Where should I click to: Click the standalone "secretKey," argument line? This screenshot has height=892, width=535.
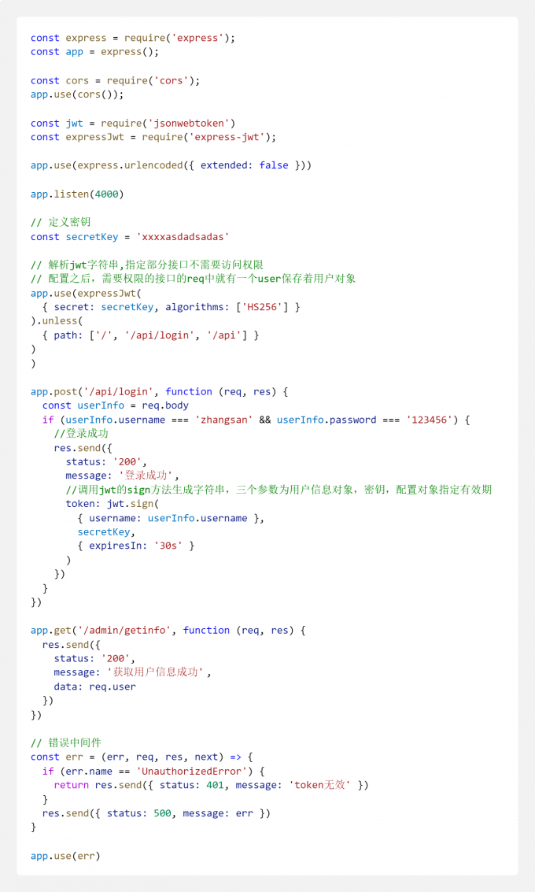tap(106, 532)
